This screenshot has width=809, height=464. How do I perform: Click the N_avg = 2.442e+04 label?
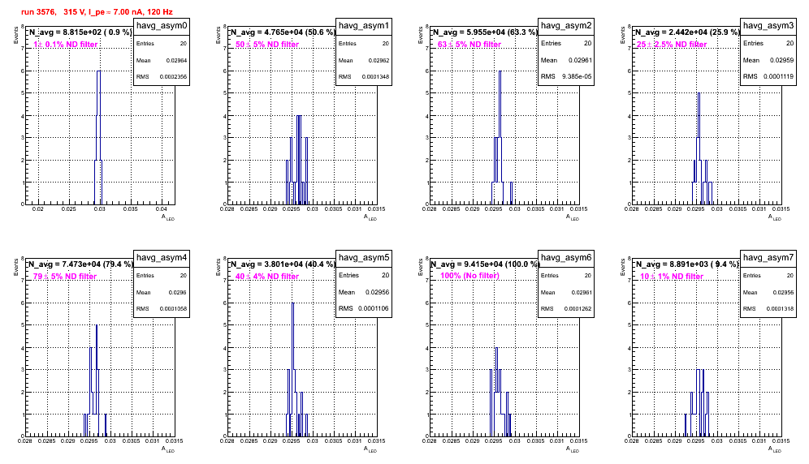tap(687, 32)
